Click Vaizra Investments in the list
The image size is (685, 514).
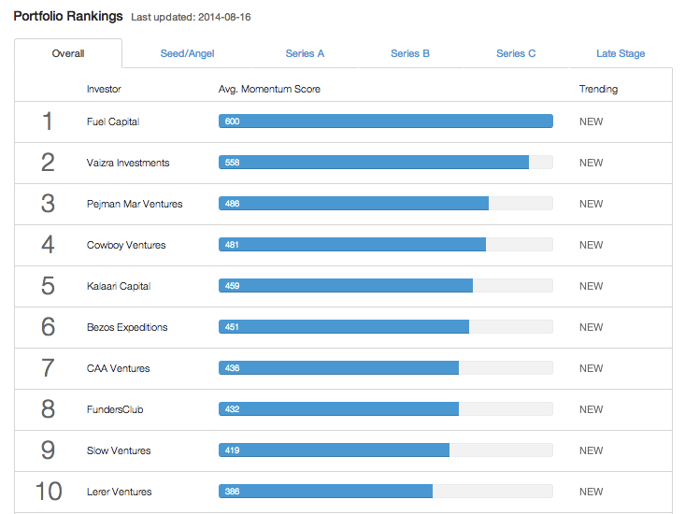[128, 163]
